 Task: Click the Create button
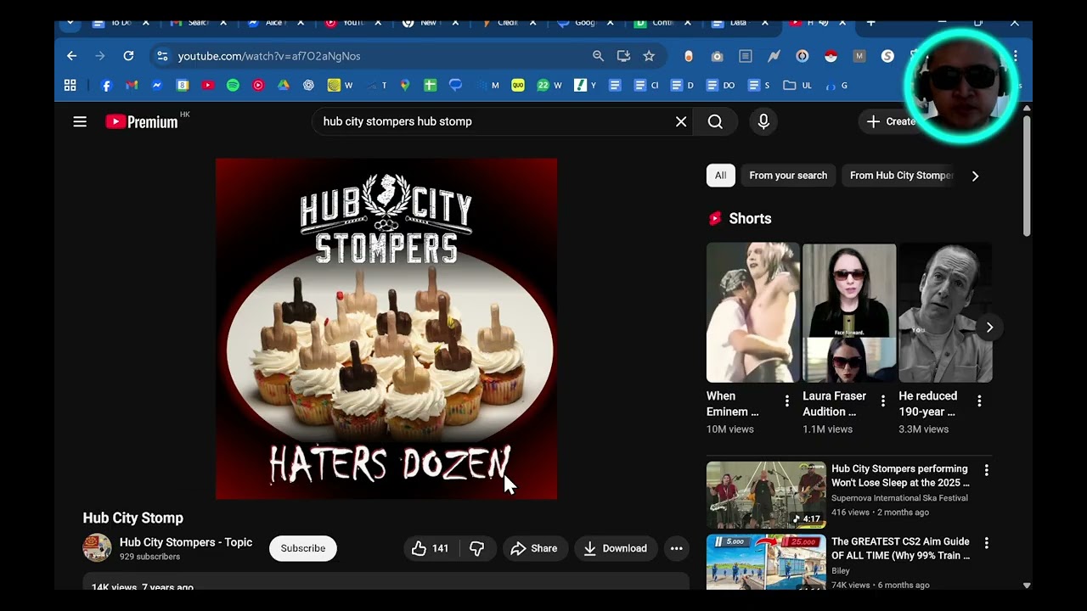890,121
